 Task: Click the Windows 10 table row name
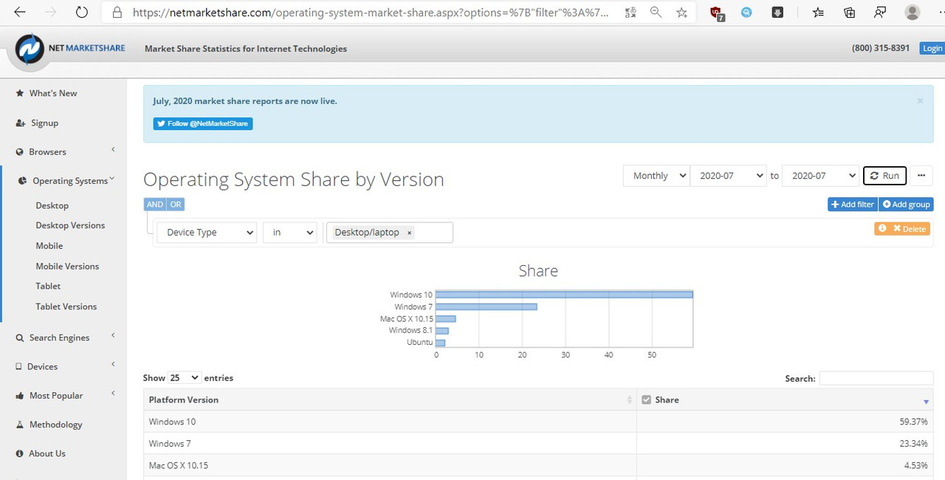172,422
